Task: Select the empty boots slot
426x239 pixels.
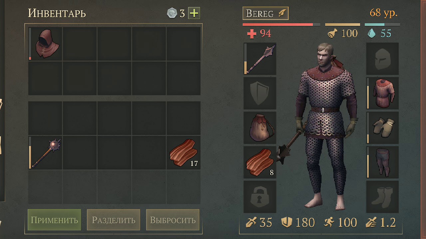Action: (x=382, y=197)
